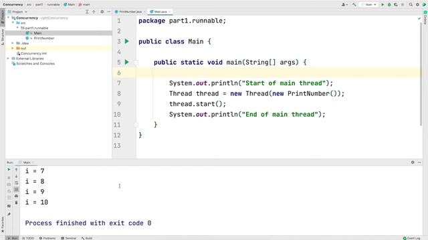The height and width of the screenshot is (240, 428).
Task: Collapse the part1.runnable package node
Action: [17, 28]
